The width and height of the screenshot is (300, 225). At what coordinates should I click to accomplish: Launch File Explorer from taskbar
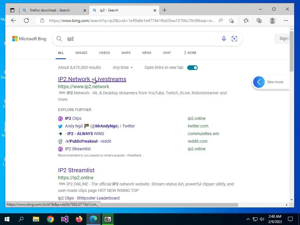pyautogui.click(x=36, y=219)
